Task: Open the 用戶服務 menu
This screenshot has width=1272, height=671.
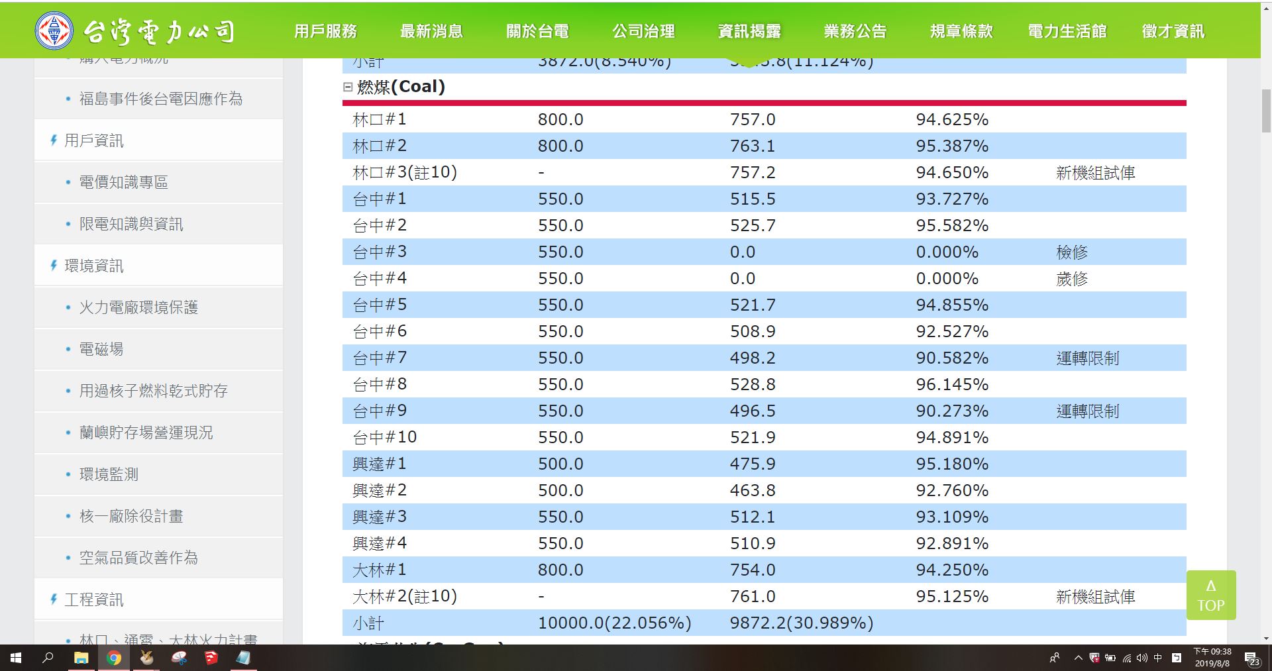Action: [325, 31]
